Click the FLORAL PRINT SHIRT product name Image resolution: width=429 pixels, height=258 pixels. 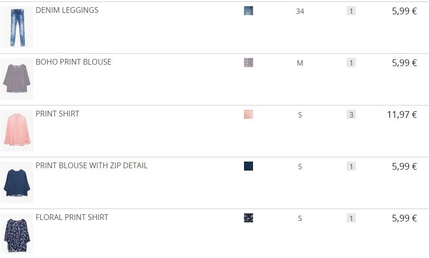72,217
